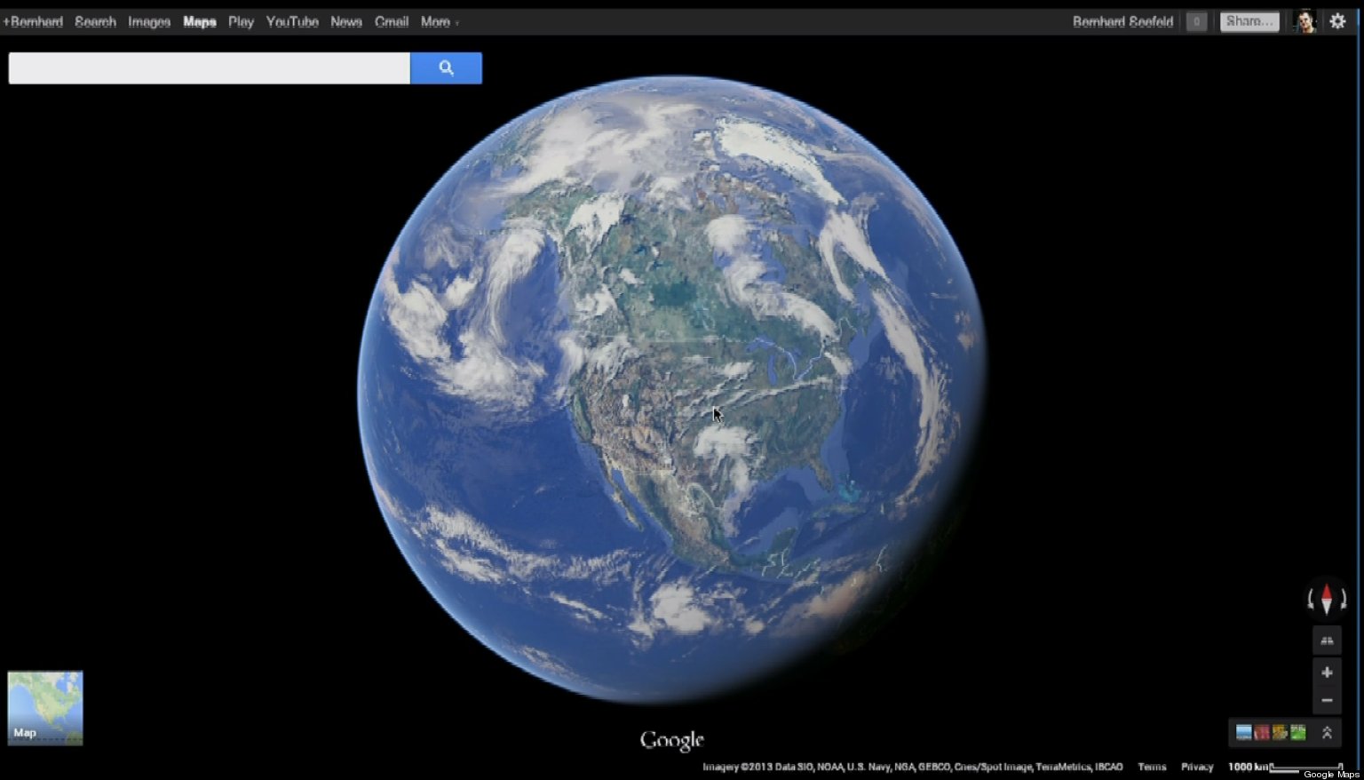Screen dimensions: 1364x780
Task: Click the blue search magnifier button
Action: [x=446, y=68]
